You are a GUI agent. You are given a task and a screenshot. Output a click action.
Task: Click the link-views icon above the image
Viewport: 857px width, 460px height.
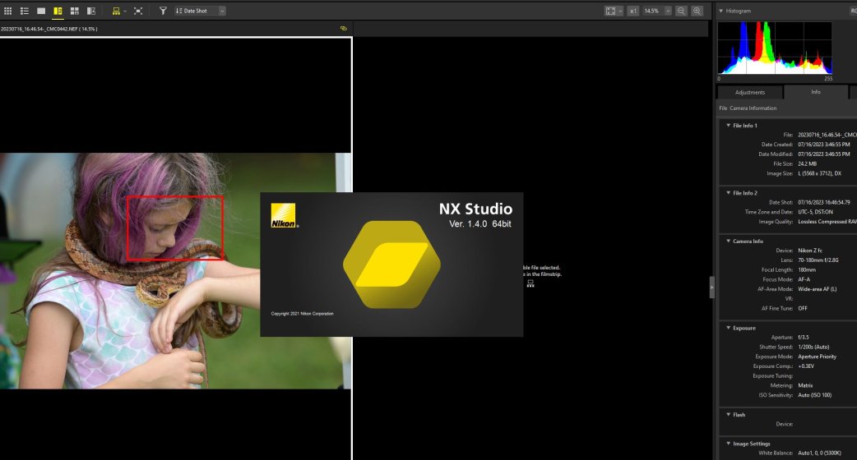point(344,29)
